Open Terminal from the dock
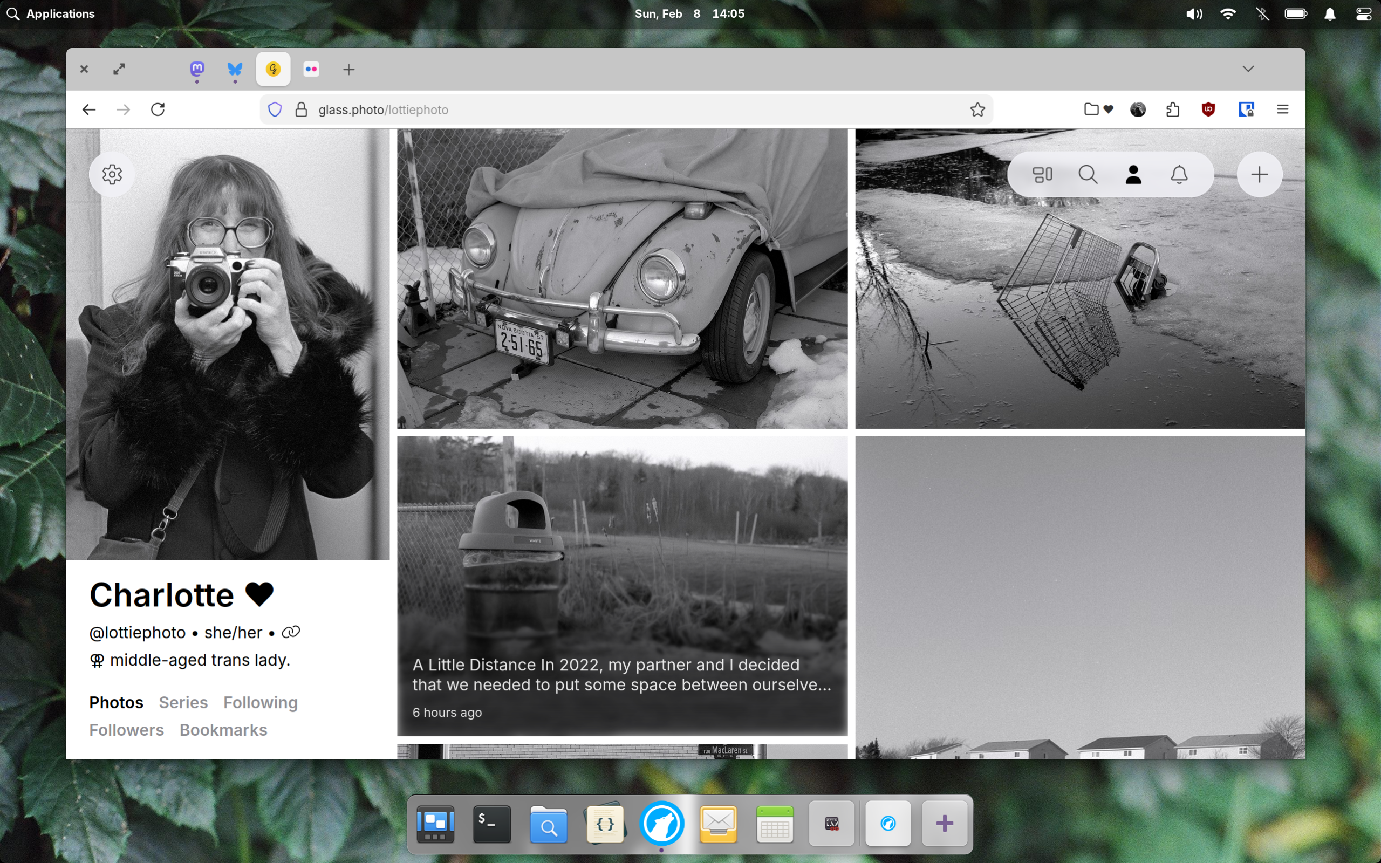The image size is (1381, 863). tap(491, 824)
